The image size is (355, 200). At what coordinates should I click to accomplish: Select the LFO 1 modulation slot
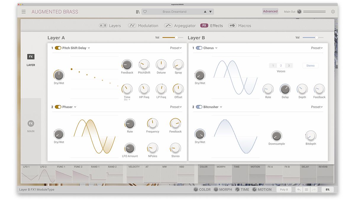[x=30, y=174]
